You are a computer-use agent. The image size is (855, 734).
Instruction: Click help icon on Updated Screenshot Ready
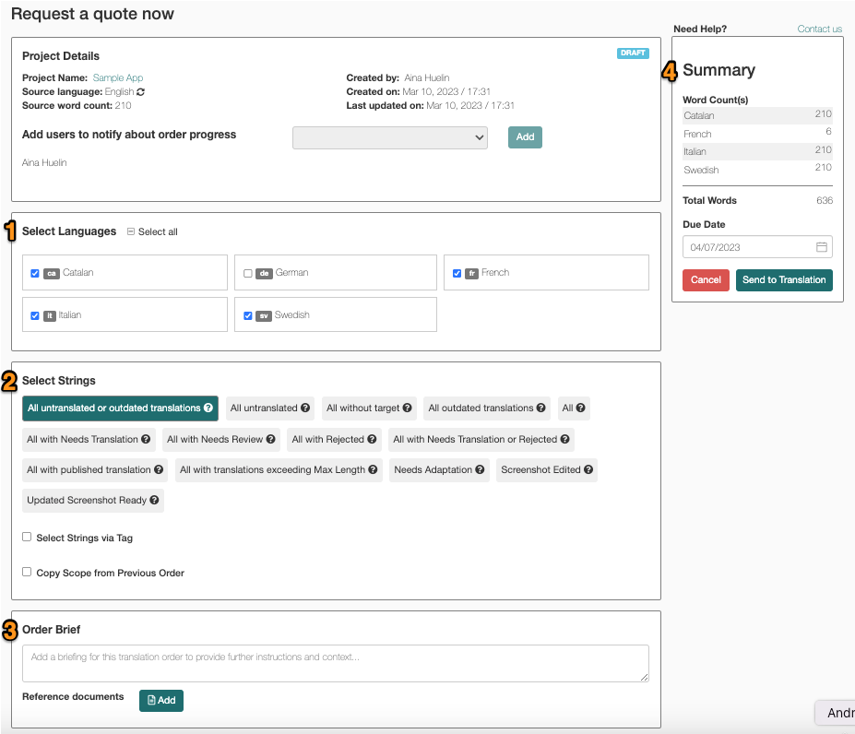tap(154, 500)
